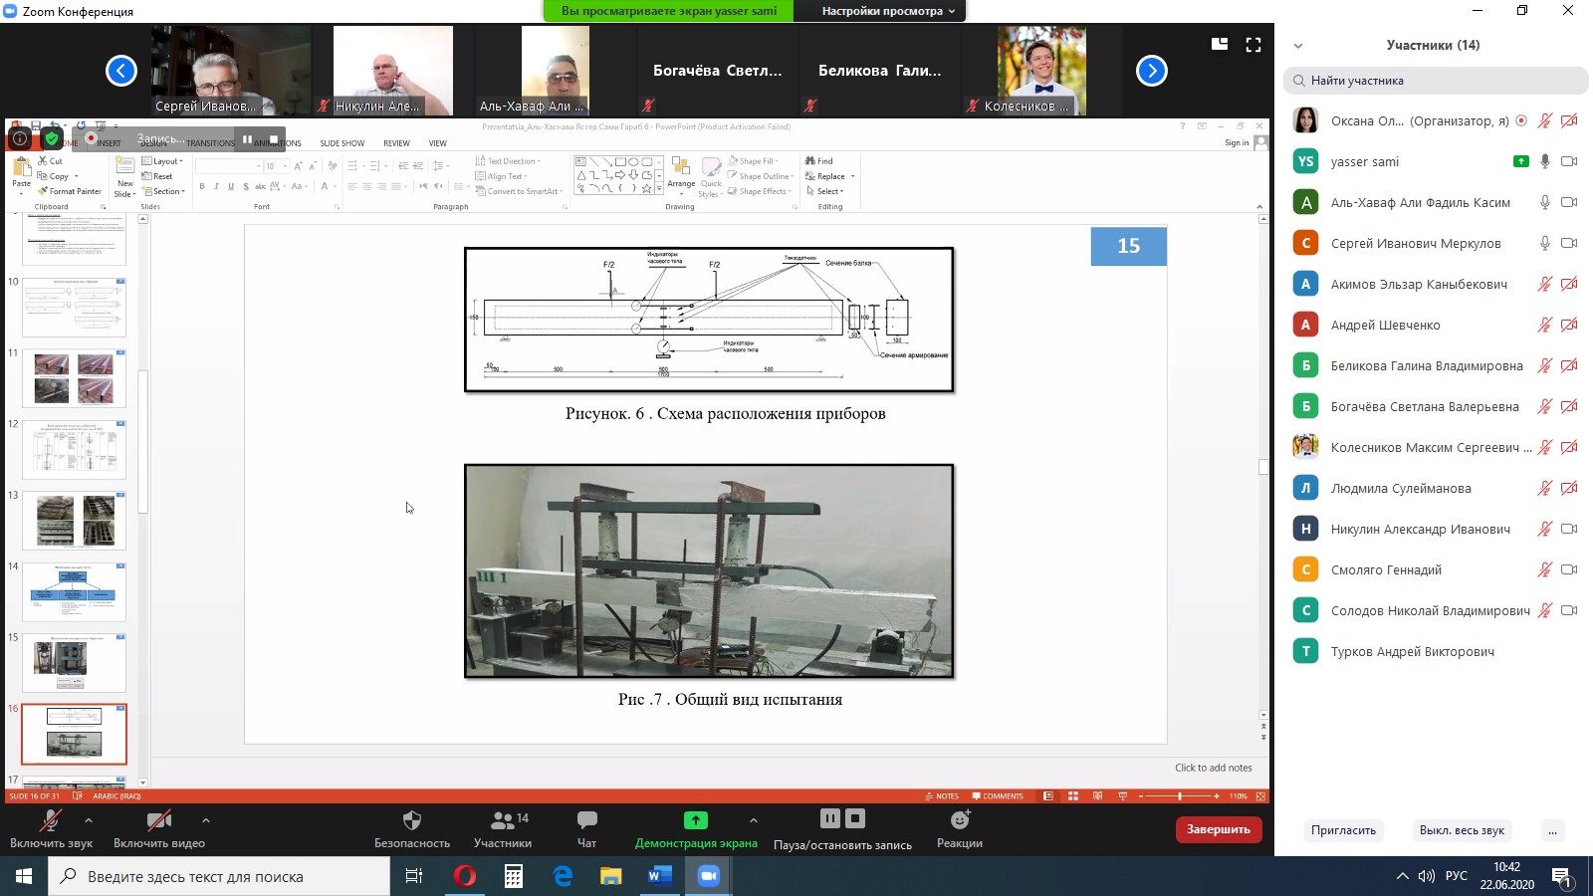This screenshot has height=896, width=1593.
Task: Open SLIDE SHOW ribbon tab
Action: 341,143
